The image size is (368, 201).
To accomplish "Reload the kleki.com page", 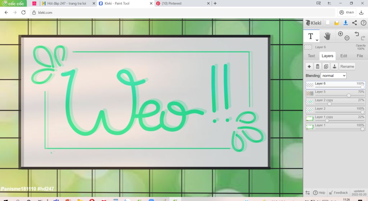I will (23, 13).
